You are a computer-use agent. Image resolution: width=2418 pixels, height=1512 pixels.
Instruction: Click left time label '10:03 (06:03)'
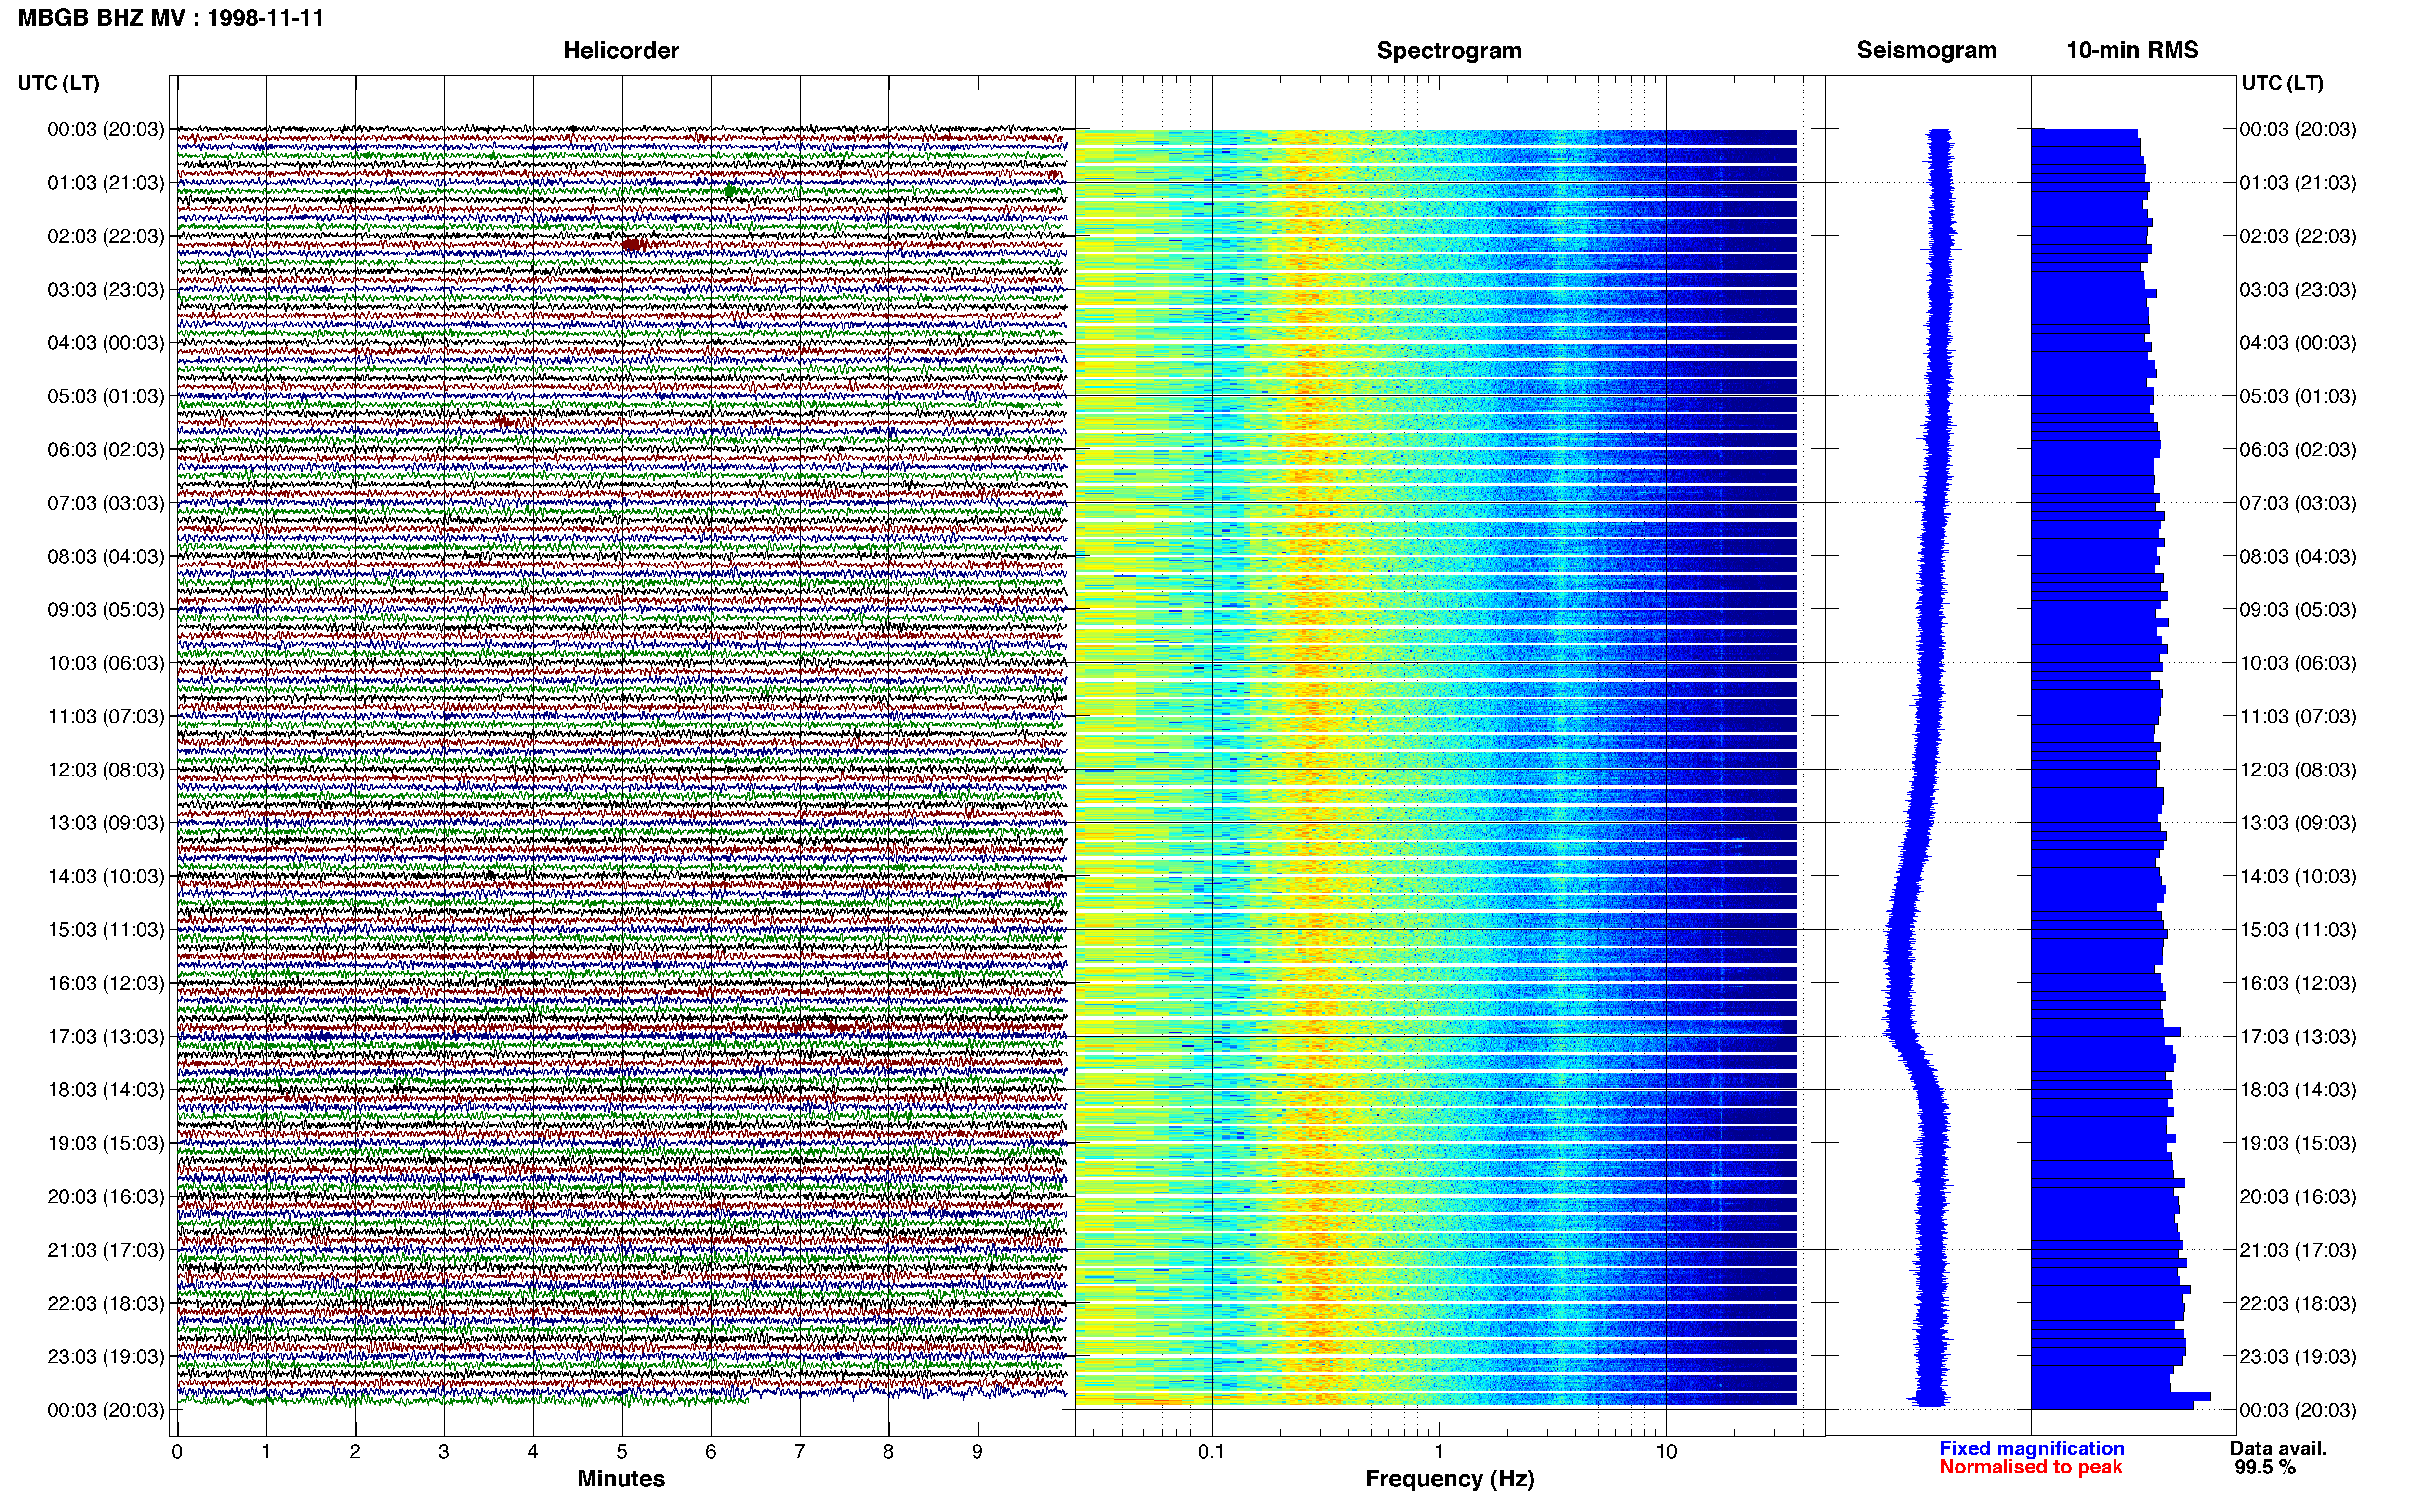coord(105,663)
